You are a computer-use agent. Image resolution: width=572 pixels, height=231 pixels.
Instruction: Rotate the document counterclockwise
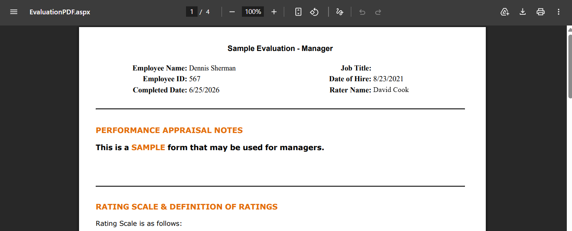point(315,12)
